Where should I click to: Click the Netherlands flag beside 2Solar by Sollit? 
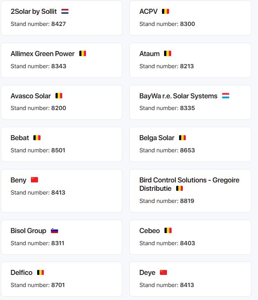pyautogui.click(x=65, y=11)
